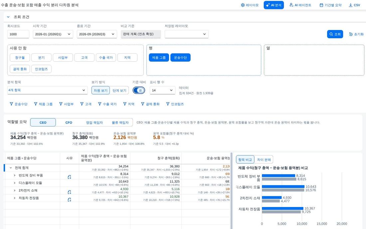Open the 표시 행 수 dropdown
Image resolution: width=366 pixels, height=229 pixels.
pos(162,90)
